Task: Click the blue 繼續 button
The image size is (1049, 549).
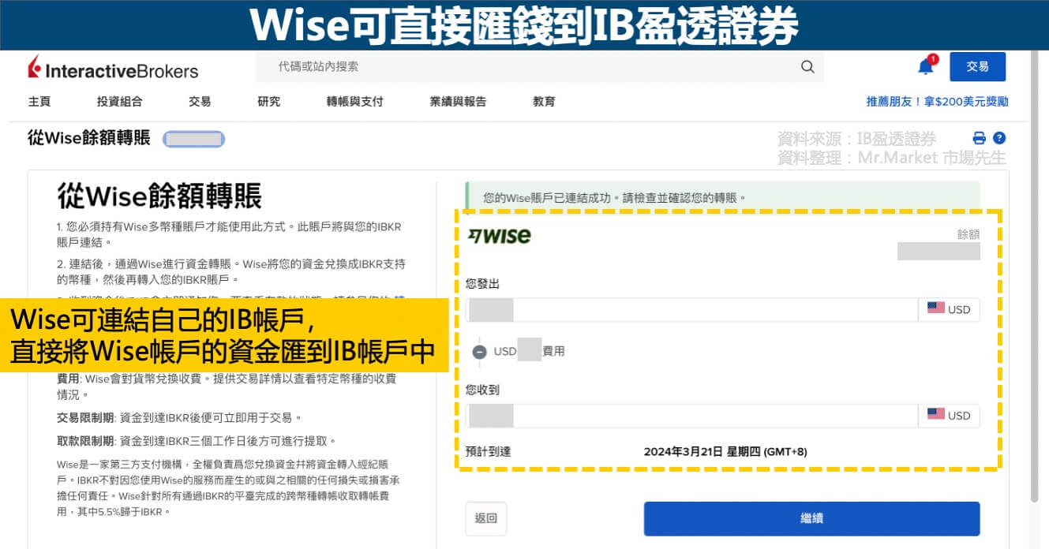Action: pos(811,519)
